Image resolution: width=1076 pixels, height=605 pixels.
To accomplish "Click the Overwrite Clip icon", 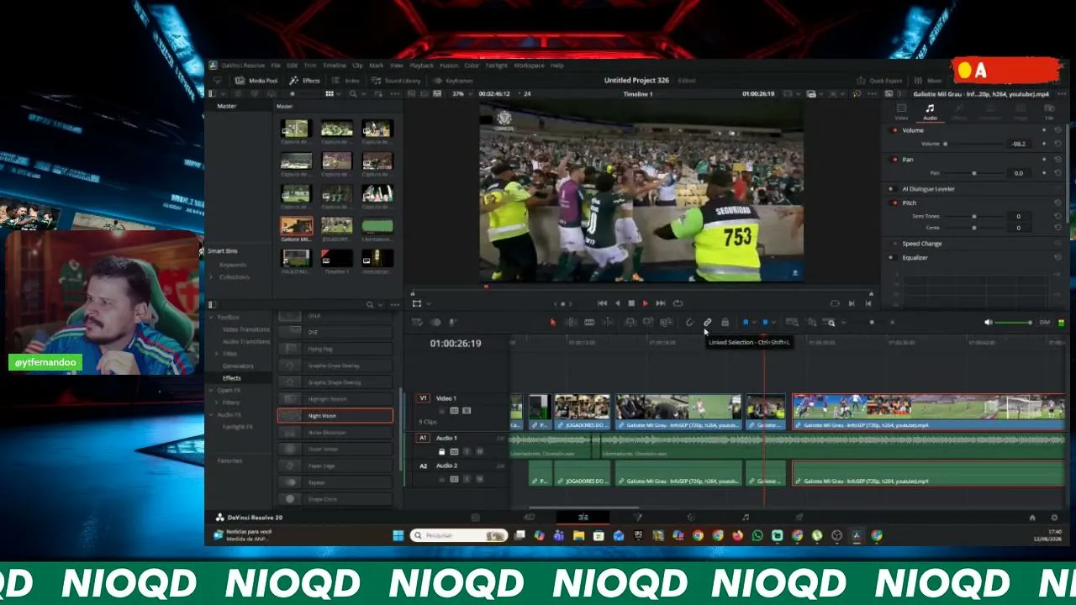I will [648, 323].
